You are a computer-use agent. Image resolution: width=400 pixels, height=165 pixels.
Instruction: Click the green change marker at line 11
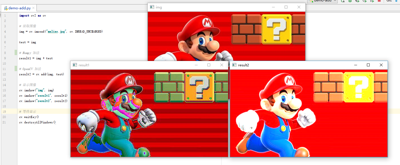point(16,69)
